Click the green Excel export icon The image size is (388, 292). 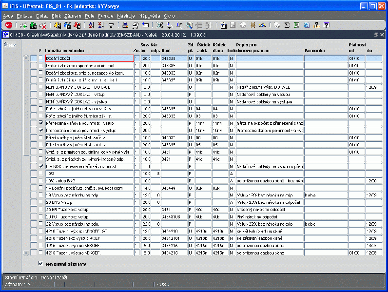296,25
